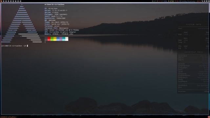Viewport: 210px width, 118px height.
Task: Click the yellow block in neofetch palette
Action: [55, 39]
